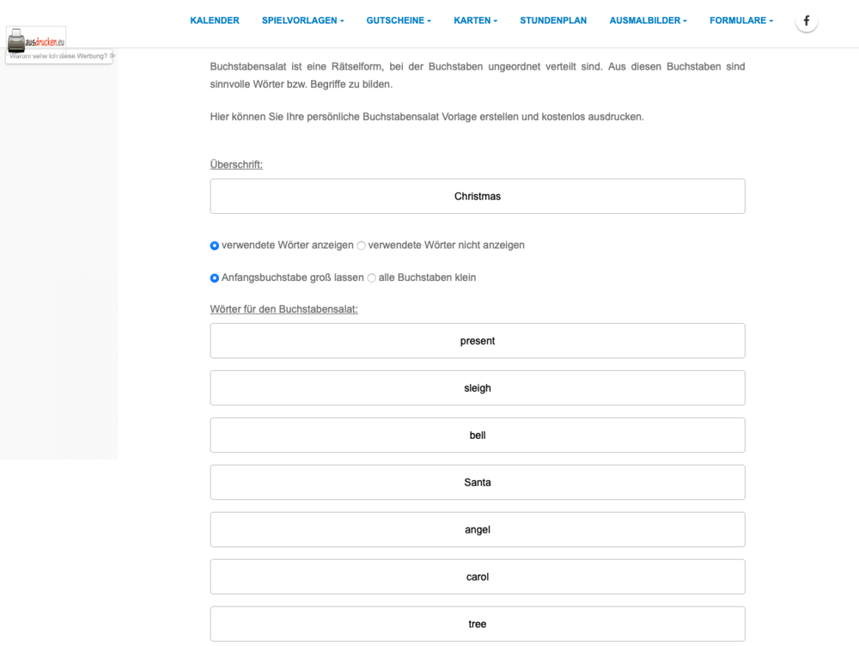Choose 'alle Buchstaben klein' radio button
Image resolution: width=859 pixels, height=646 pixels.
tap(372, 278)
